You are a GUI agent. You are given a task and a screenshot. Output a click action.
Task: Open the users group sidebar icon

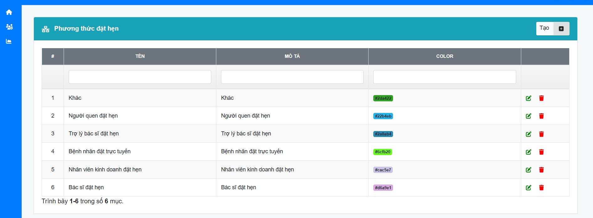9,27
